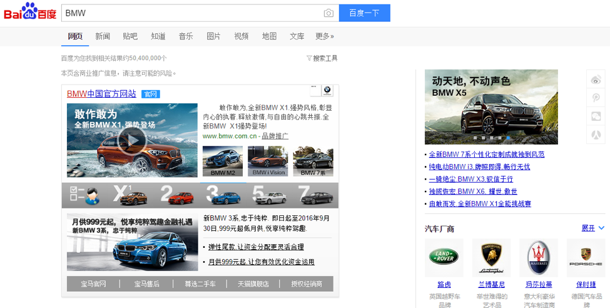The width and height of the screenshot is (610, 308).
Task: Click the 官网 badge
Action: coord(151,95)
